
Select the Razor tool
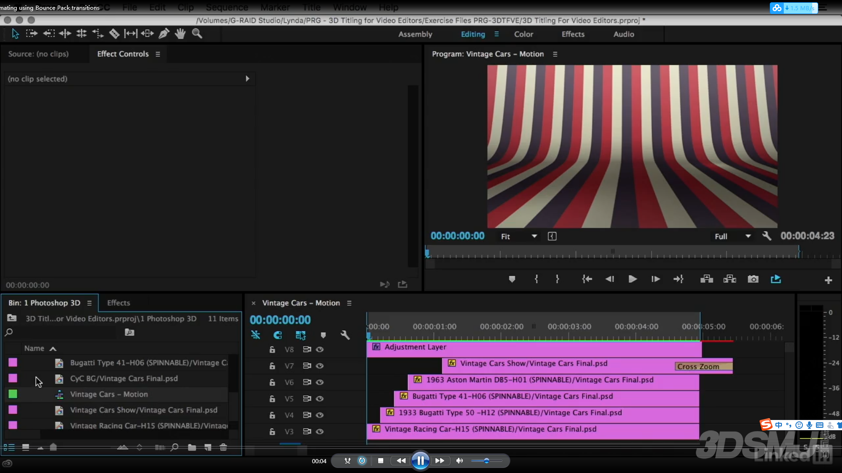[114, 33]
